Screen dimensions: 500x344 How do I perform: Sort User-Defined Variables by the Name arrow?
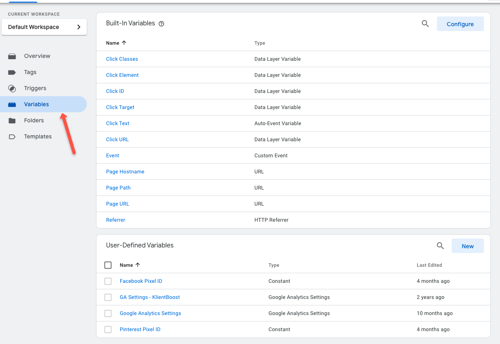click(137, 265)
